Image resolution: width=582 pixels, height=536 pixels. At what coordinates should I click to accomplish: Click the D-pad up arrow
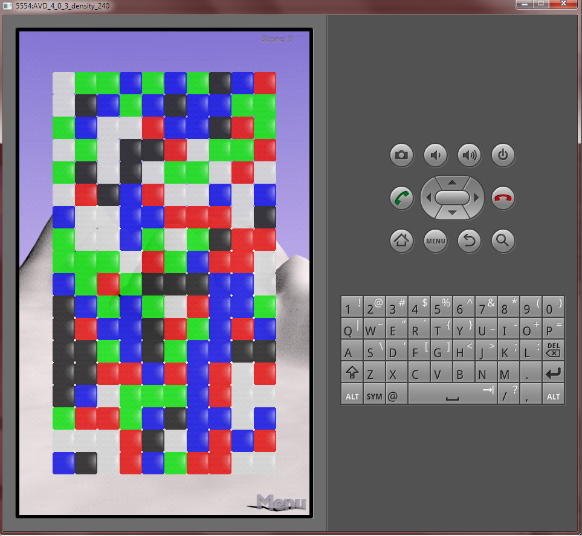pyautogui.click(x=452, y=182)
